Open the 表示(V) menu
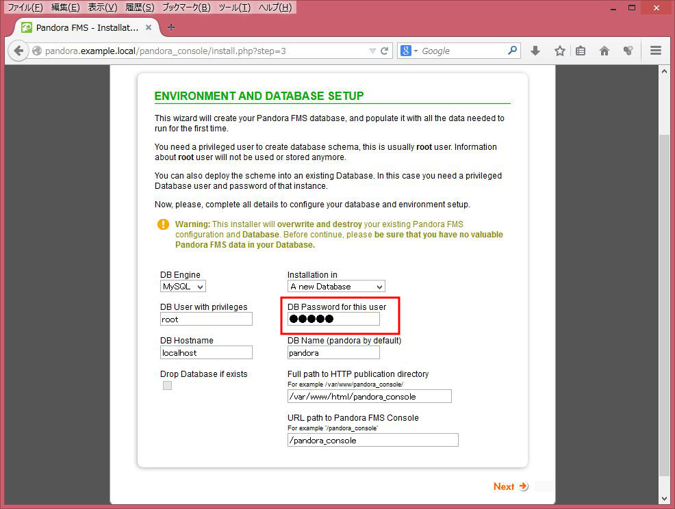Viewport: 675px width, 509px height. (103, 8)
